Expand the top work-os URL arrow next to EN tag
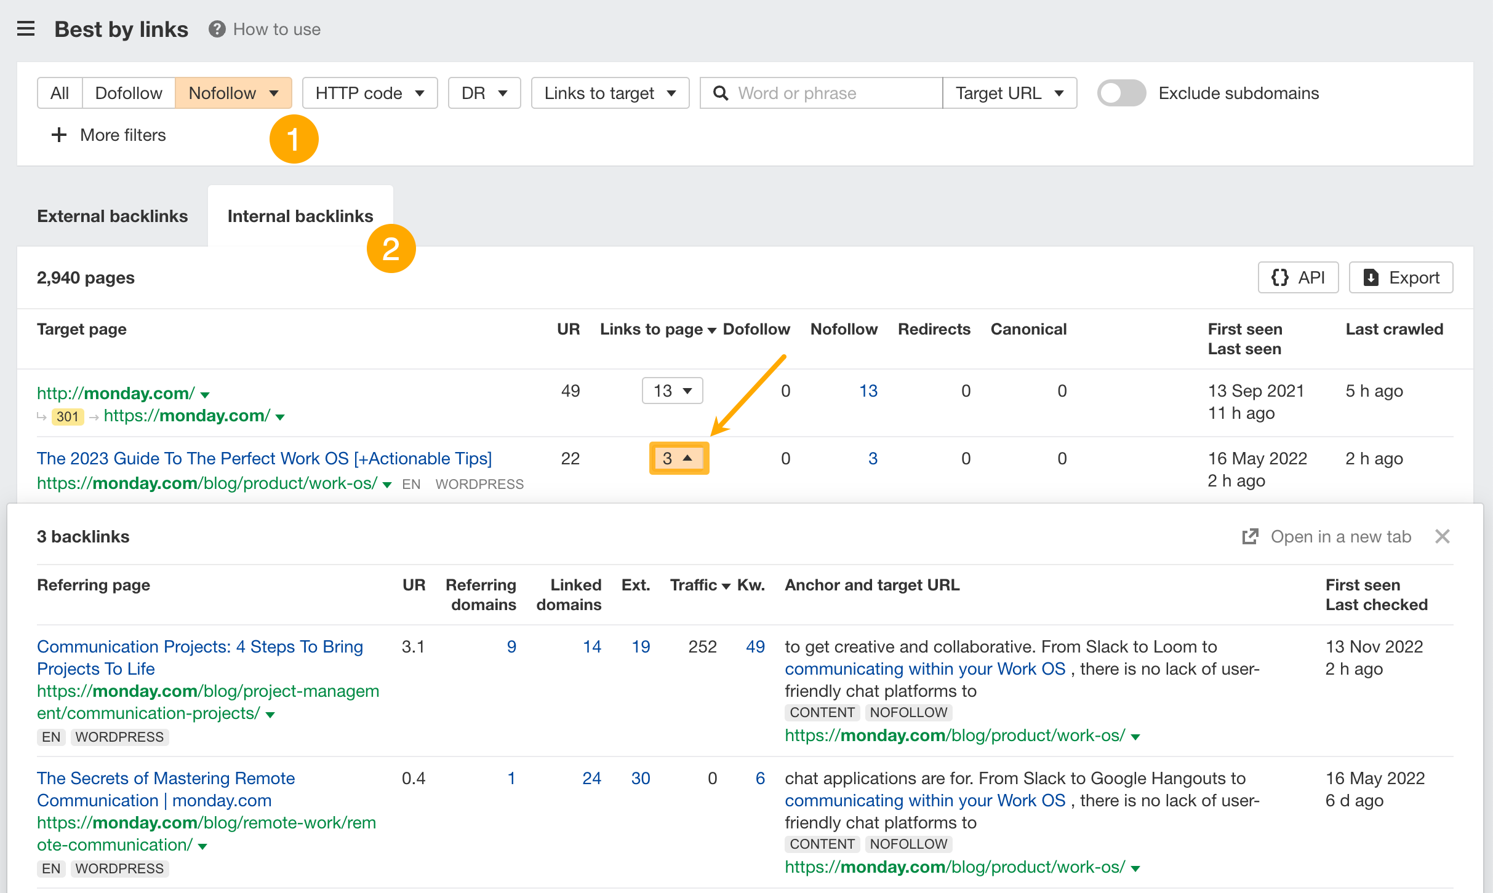 tap(386, 485)
